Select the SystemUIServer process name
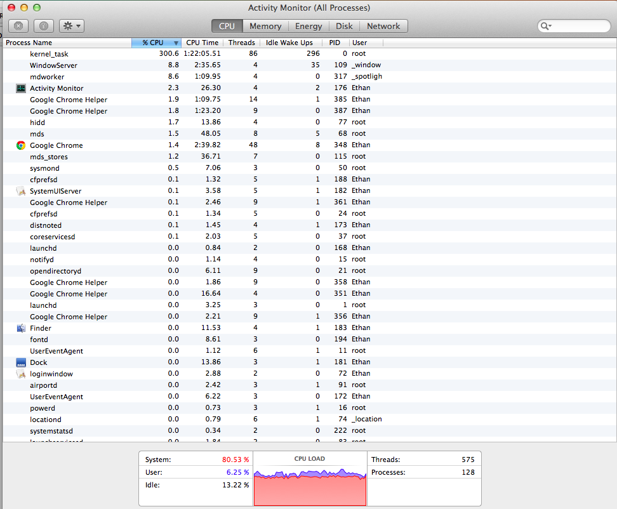 point(55,191)
